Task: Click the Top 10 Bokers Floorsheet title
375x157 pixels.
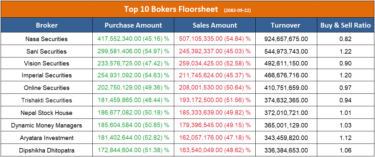Action: point(171,9)
